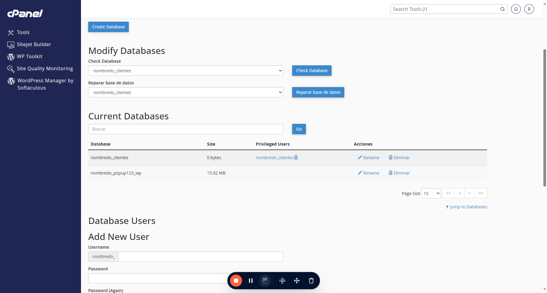Open the Reparar base de datos dropdown

[186, 92]
